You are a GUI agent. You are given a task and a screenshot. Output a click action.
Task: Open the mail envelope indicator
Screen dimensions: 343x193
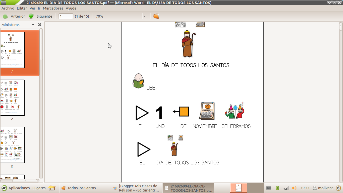[269, 188]
